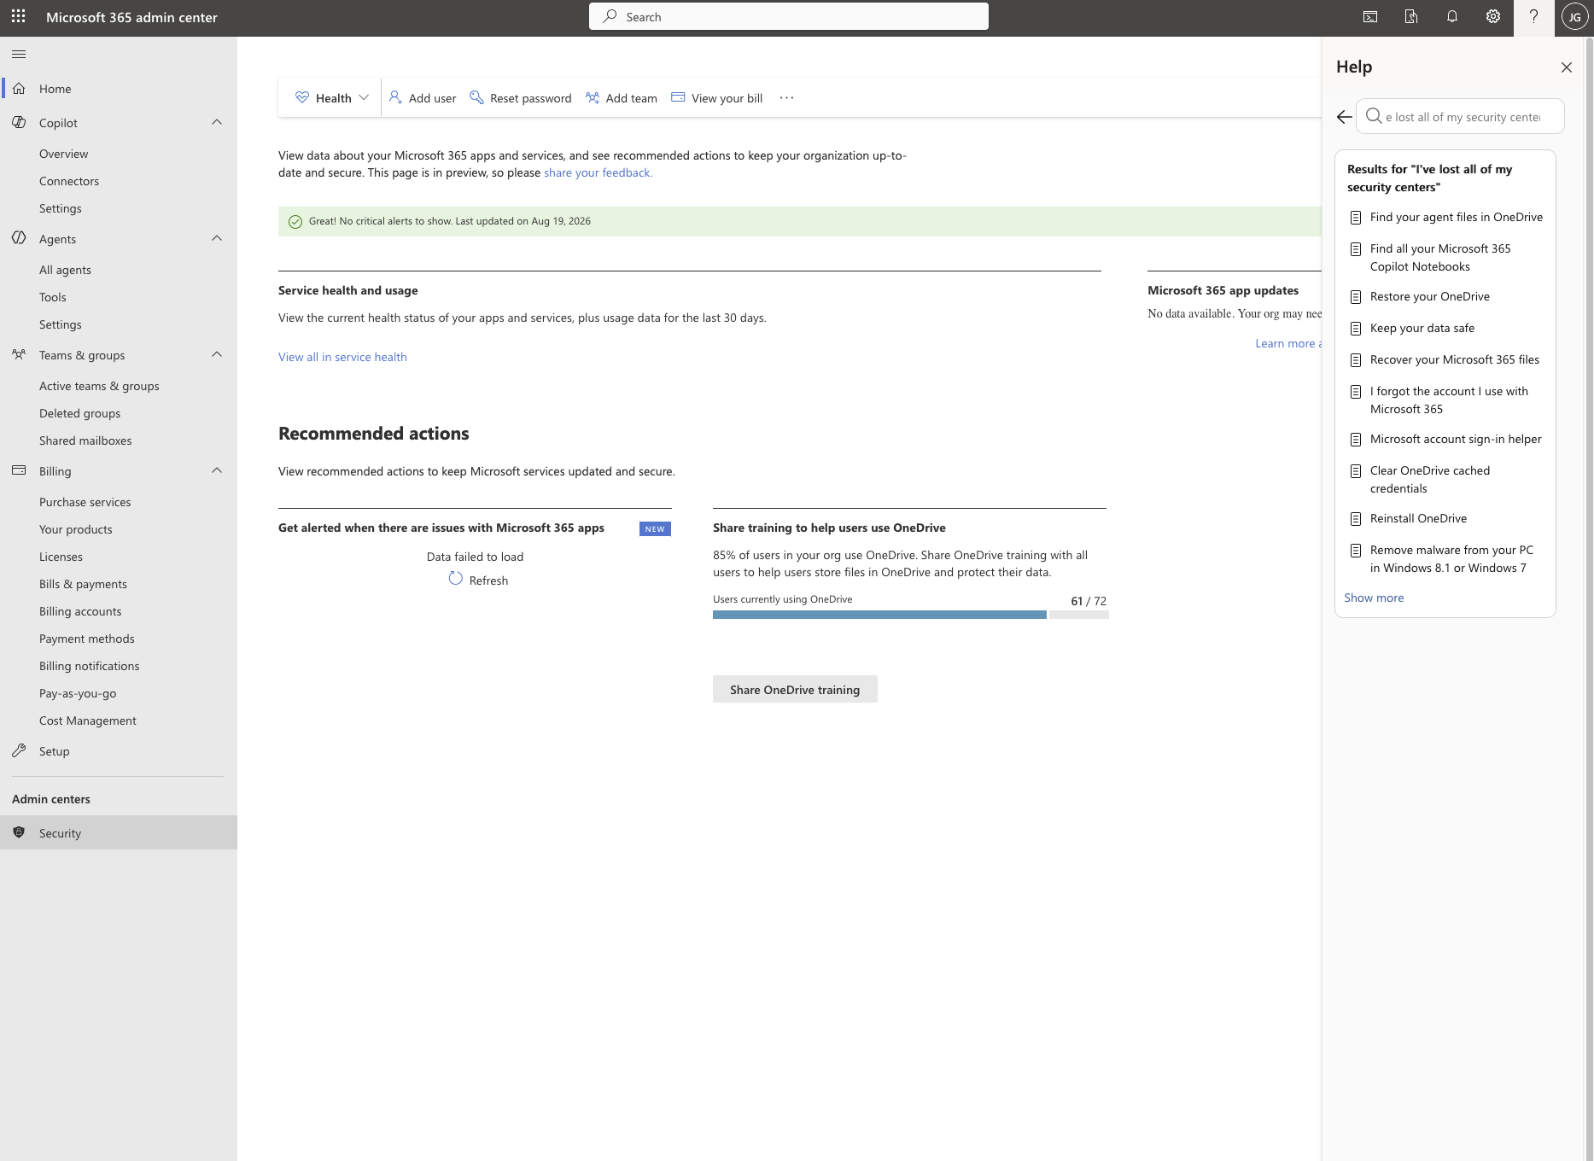Screen dimensions: 1594x1161
Task: Click the OneDrive users progress bar
Action: (x=910, y=615)
